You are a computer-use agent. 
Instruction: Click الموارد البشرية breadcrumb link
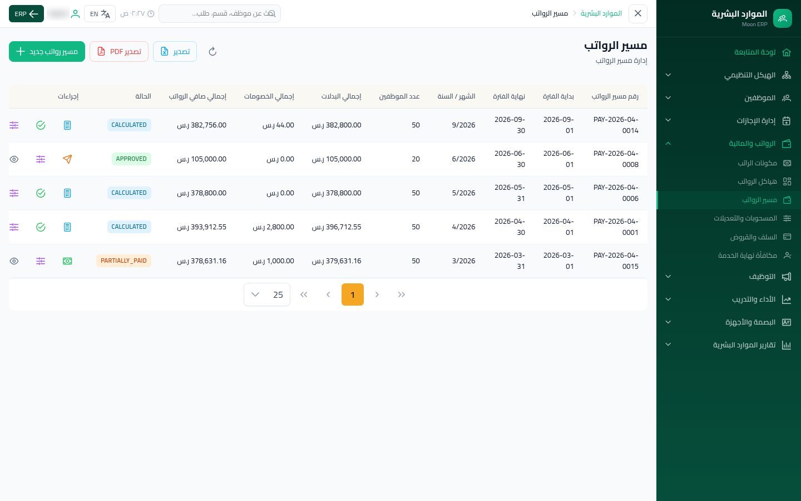(x=601, y=13)
